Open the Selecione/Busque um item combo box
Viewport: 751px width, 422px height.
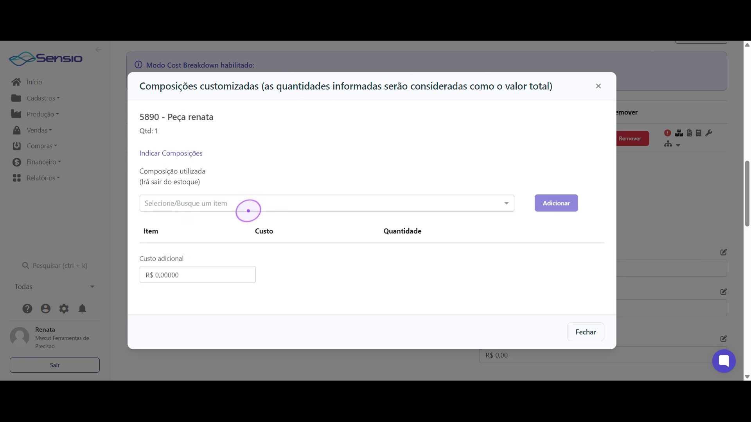click(x=327, y=203)
